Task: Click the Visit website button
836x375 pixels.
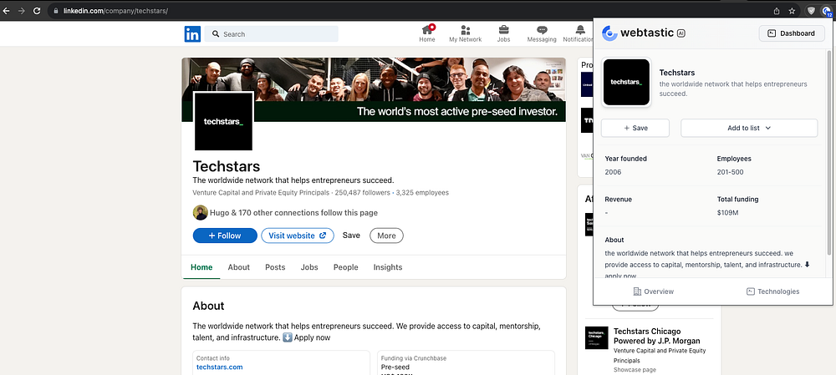Action: pyautogui.click(x=298, y=236)
